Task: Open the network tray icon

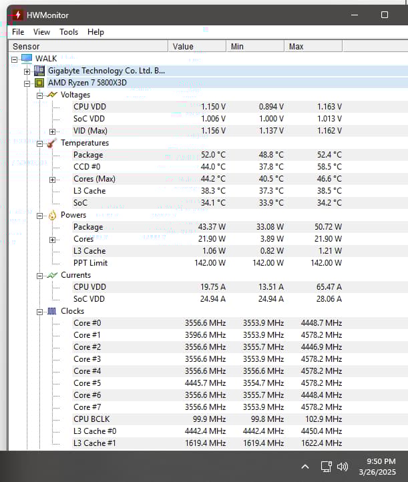Action: click(326, 467)
